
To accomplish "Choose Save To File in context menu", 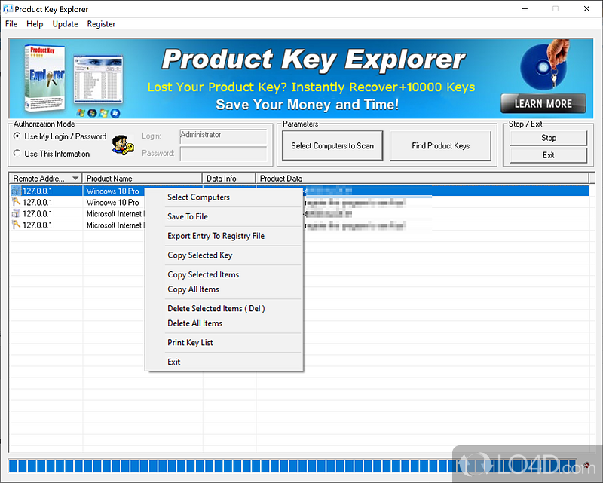I will pyautogui.click(x=224, y=216).
